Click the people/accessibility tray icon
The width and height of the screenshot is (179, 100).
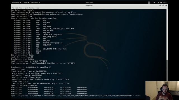(154, 2)
